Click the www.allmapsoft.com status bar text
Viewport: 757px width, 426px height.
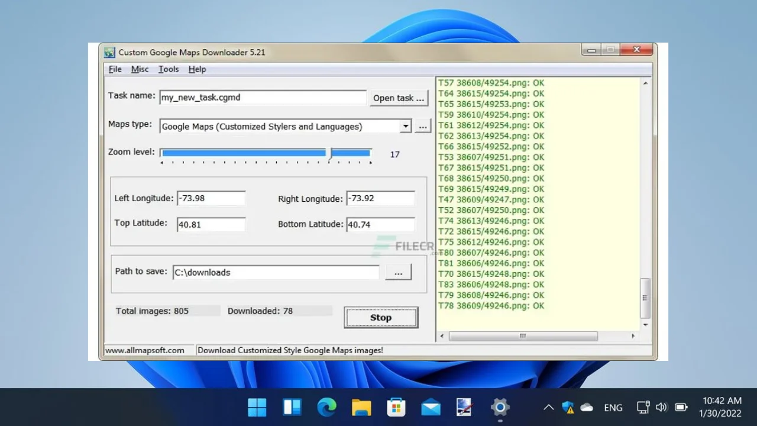click(x=145, y=350)
